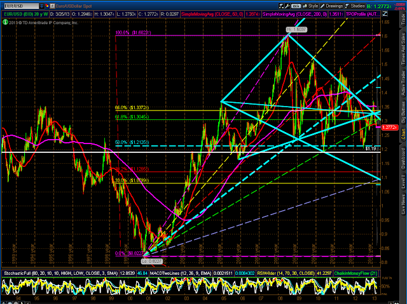
Task: Click the 38.2% ($1.1205) Fibonacci label
Action: tap(132, 169)
